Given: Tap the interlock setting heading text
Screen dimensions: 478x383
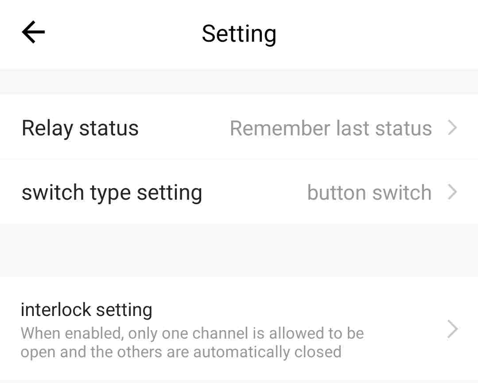Looking at the screenshot, I should [86, 310].
